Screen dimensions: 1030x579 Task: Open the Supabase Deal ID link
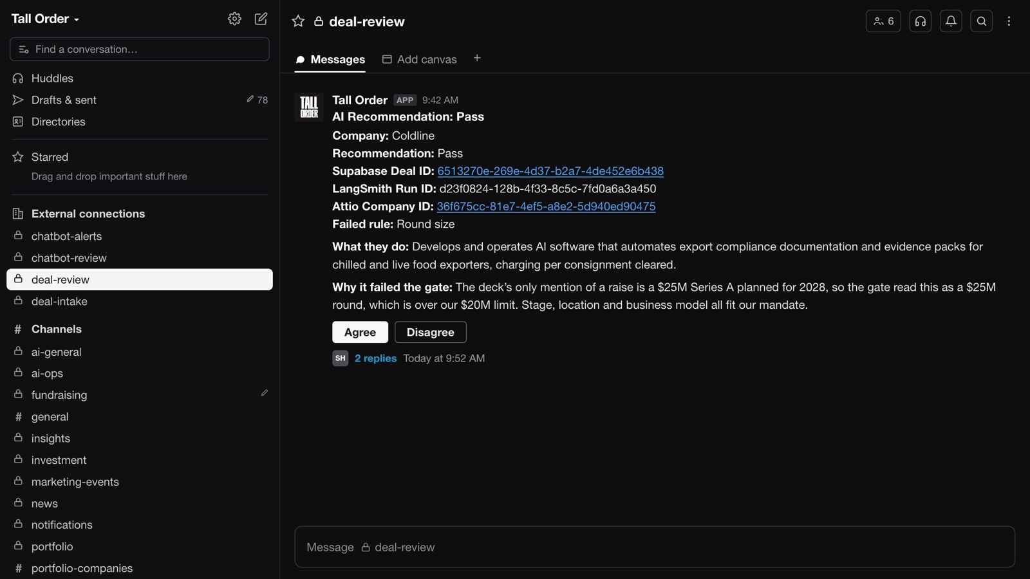pos(550,171)
